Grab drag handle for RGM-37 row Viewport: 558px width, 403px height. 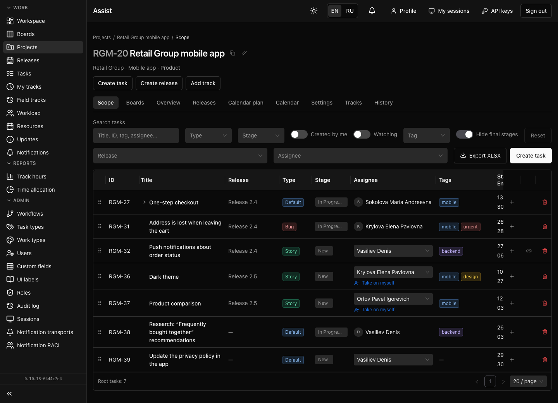(100, 303)
